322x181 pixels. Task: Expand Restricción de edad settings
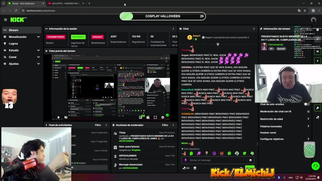285,119
